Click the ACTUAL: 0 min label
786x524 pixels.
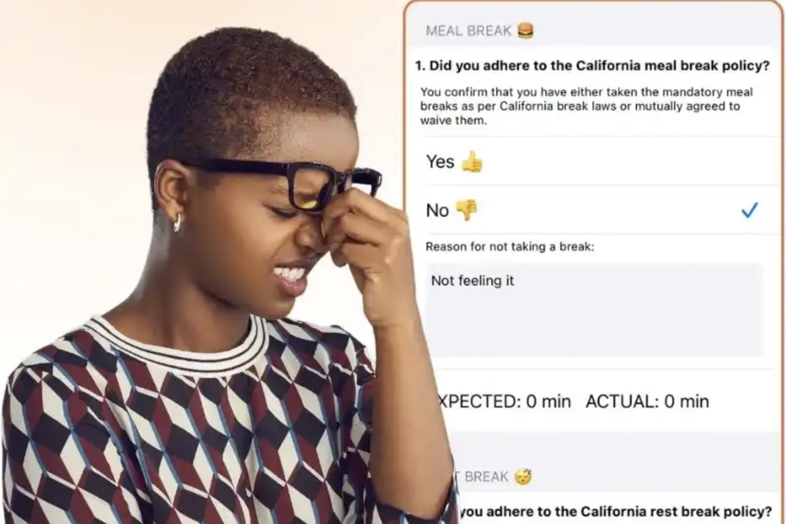click(647, 401)
